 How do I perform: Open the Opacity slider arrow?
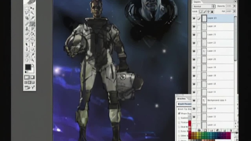point(235,6)
